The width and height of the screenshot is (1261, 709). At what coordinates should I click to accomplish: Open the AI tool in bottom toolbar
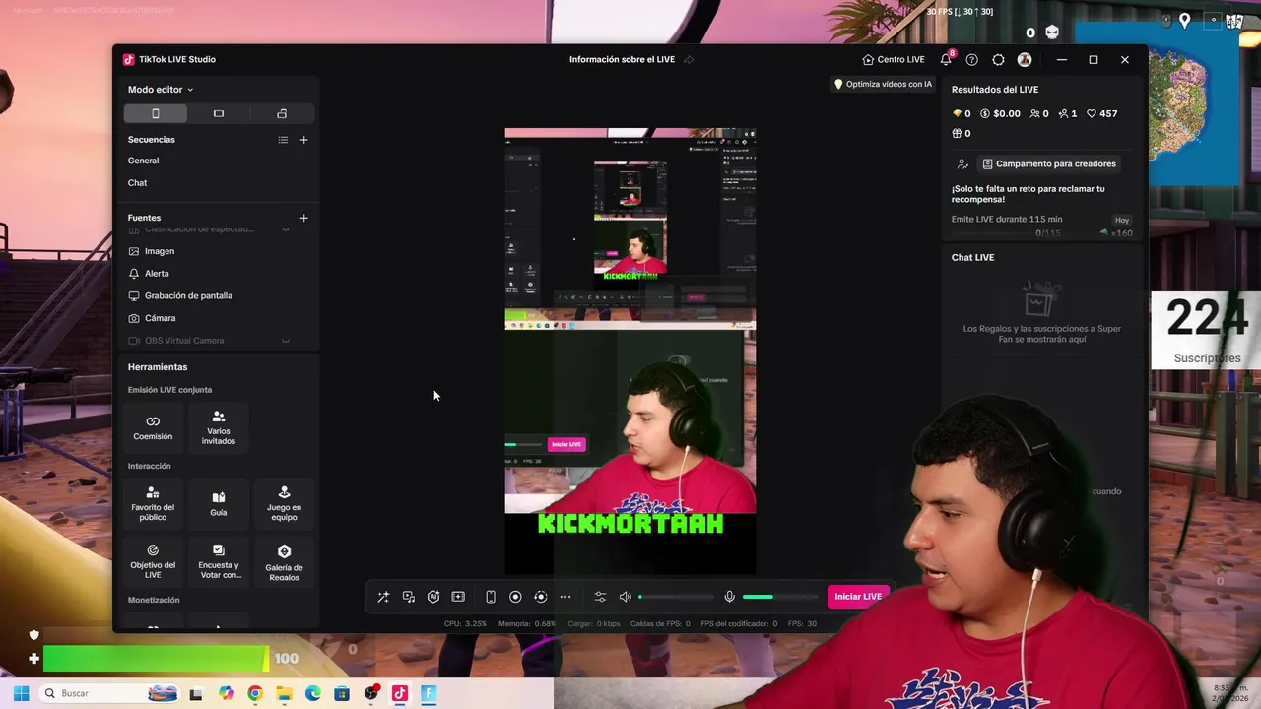(x=433, y=597)
